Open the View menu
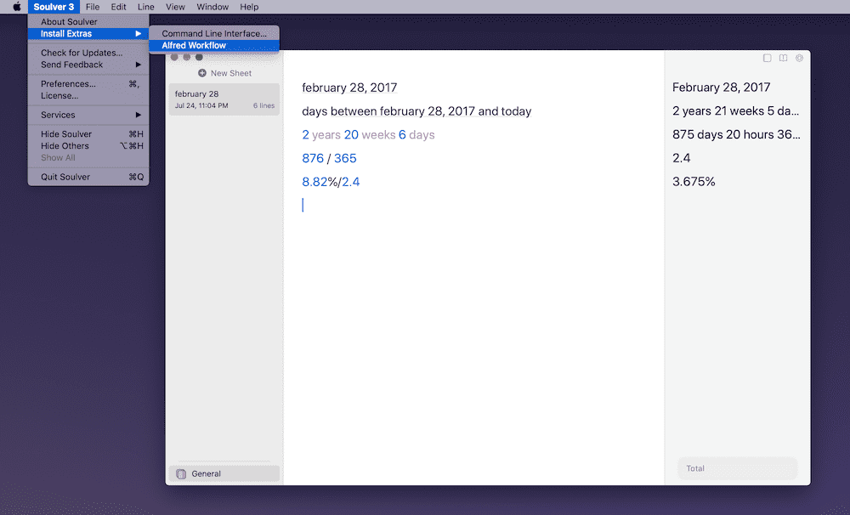 pyautogui.click(x=175, y=7)
